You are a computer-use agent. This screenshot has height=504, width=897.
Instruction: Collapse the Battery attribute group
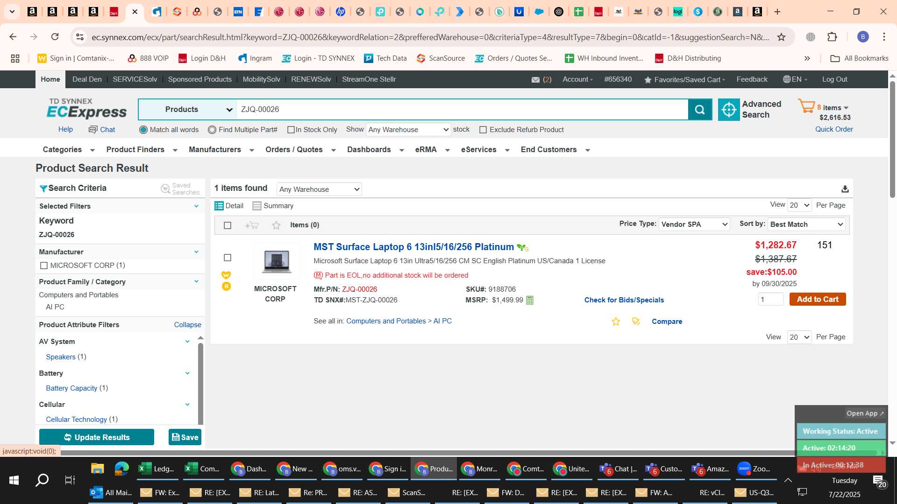[187, 373]
